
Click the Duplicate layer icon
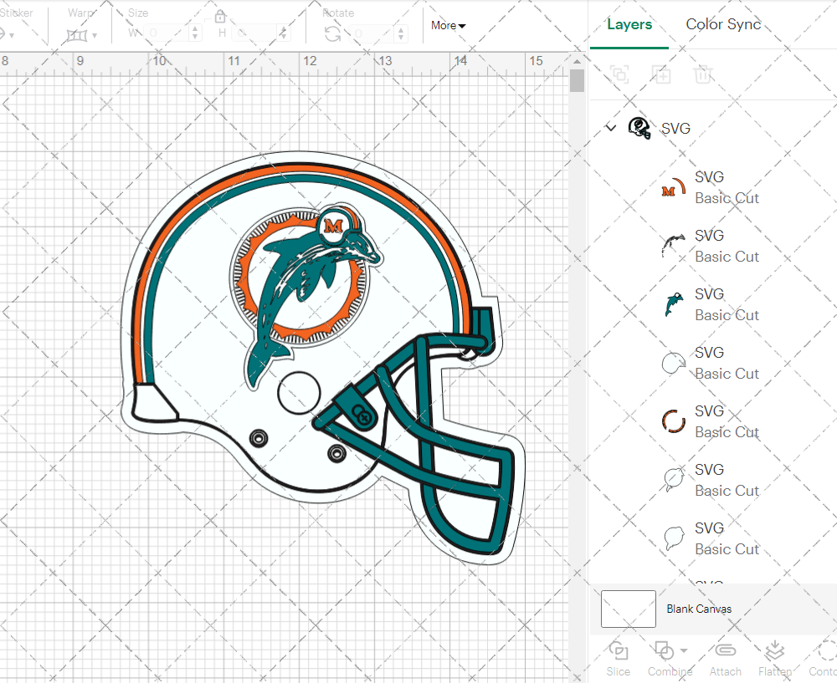[x=661, y=74]
